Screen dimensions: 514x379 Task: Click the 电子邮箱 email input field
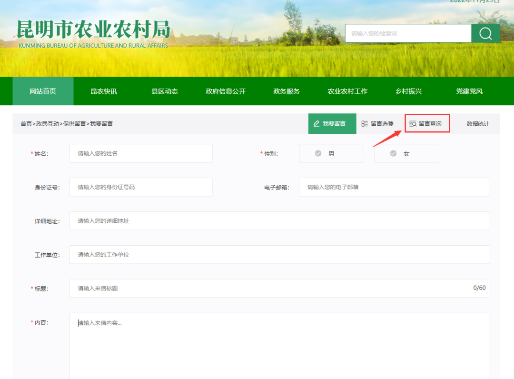pos(395,187)
